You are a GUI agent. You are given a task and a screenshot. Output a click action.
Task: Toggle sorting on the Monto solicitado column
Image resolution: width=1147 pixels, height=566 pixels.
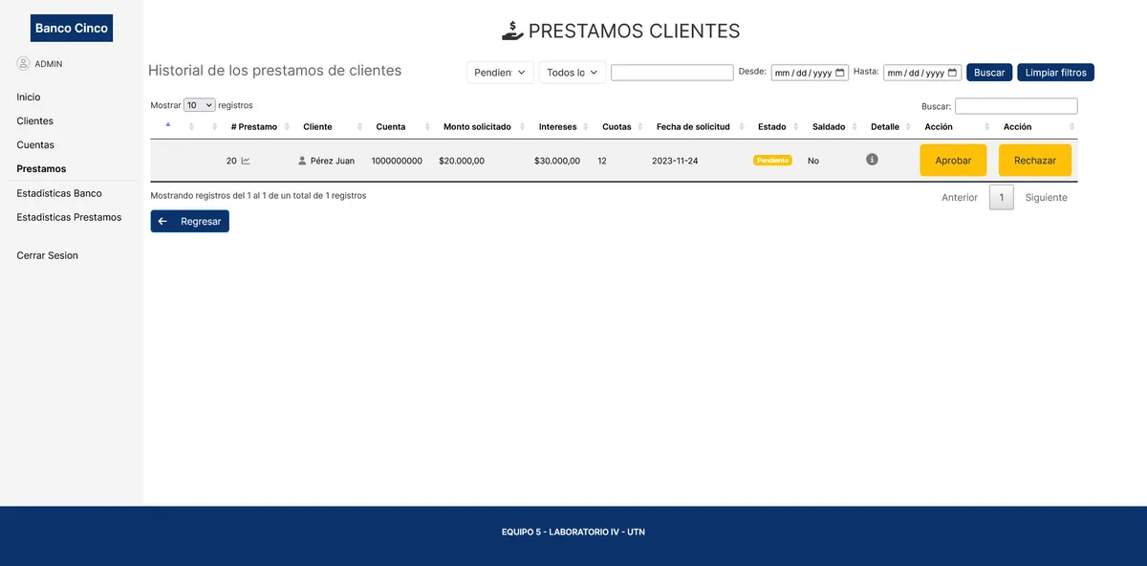pos(478,126)
